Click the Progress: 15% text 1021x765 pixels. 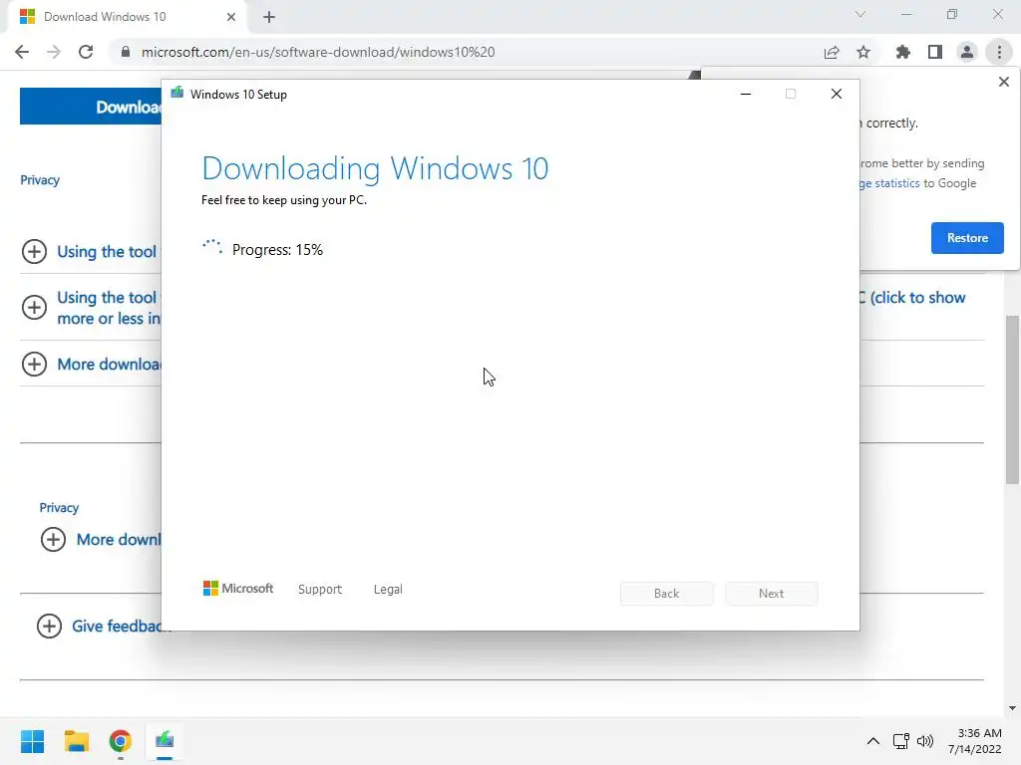point(277,250)
